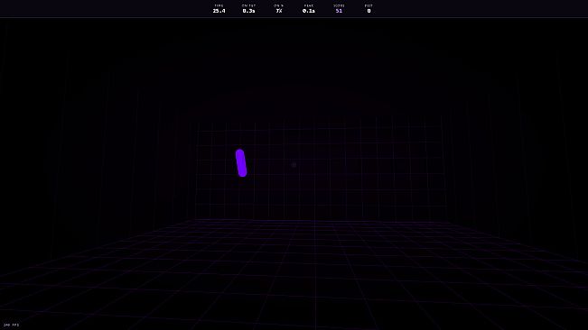Click the on-target percentage value 7%

278,11
